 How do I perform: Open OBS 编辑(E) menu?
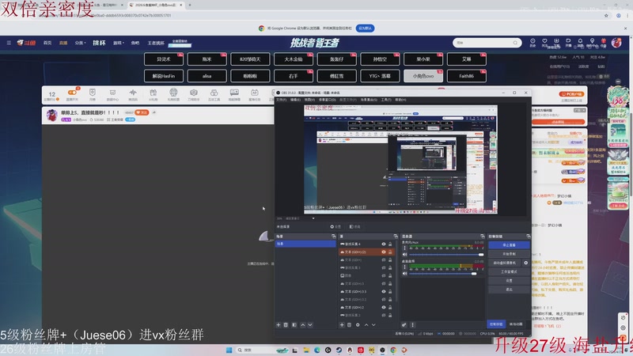click(295, 100)
